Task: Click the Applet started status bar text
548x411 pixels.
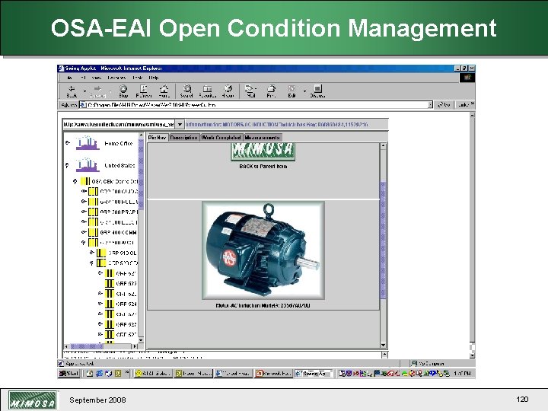Action: click(x=80, y=364)
